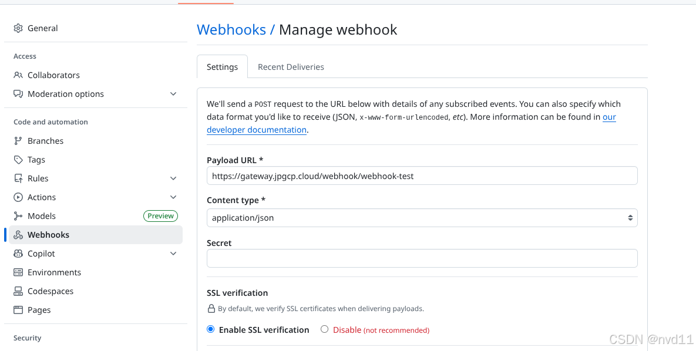
Task: Open the Pages settings
Action: coord(95,310)
